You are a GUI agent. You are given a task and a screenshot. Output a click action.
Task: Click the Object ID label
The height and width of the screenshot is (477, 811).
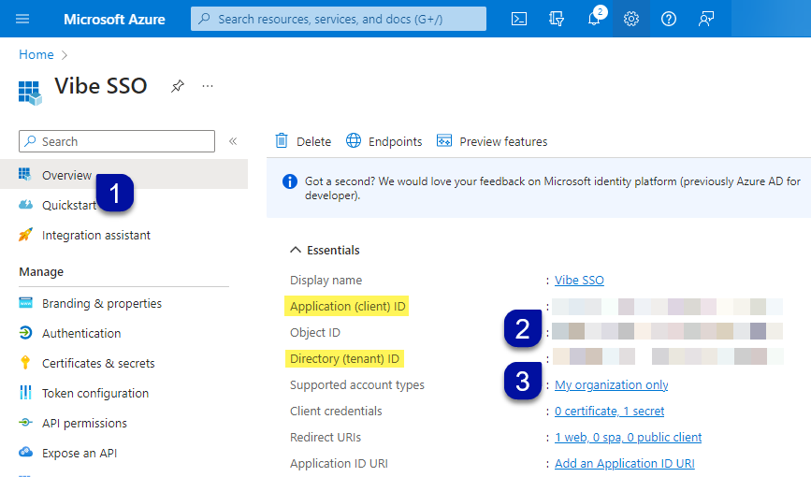[315, 332]
